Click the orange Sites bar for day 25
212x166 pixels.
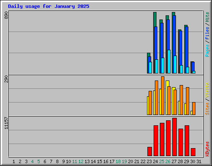tap(163, 95)
